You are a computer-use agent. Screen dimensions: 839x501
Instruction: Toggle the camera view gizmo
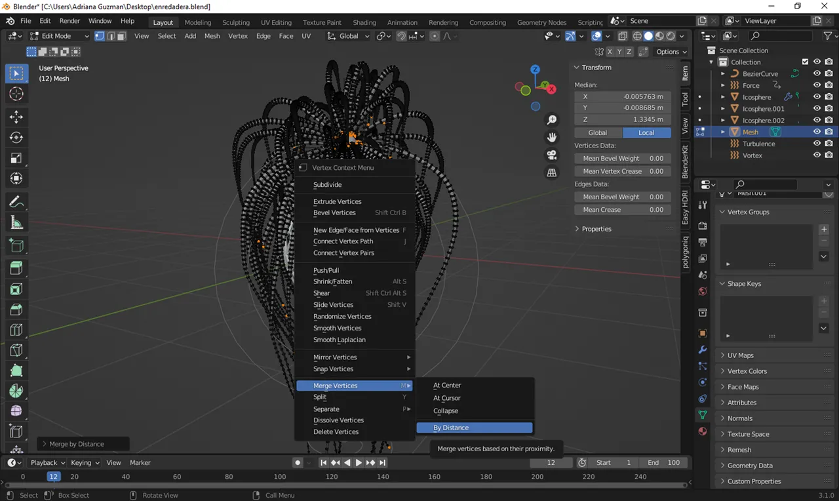tap(552, 155)
